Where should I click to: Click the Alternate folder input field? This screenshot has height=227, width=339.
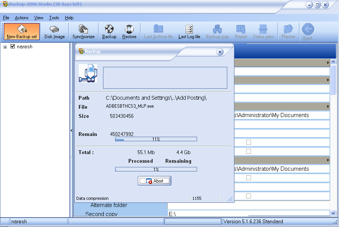coord(249,205)
